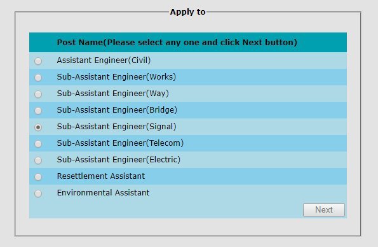
Task: Click the 'Sub-Assistant Engineer(Electric)' label text
Action: click(x=119, y=160)
